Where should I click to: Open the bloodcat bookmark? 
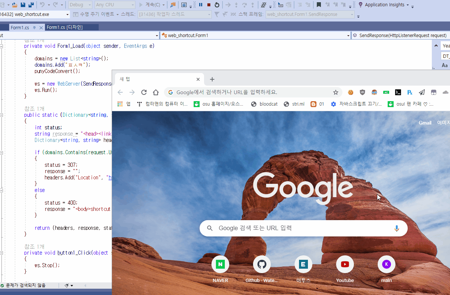[264, 104]
